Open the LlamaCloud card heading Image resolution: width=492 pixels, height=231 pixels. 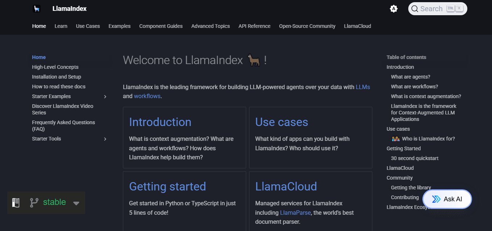286,186
